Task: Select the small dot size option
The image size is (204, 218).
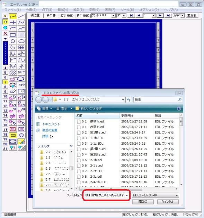Action: tap(5, 16)
